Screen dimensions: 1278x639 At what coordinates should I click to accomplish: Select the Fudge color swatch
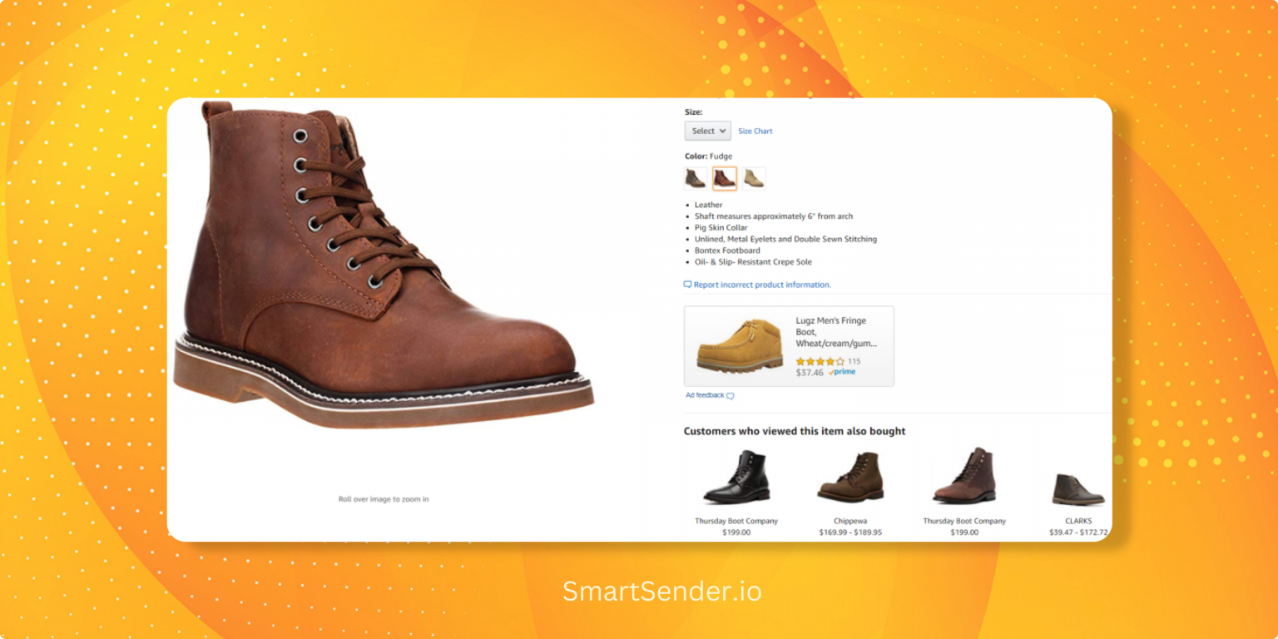[x=724, y=178]
